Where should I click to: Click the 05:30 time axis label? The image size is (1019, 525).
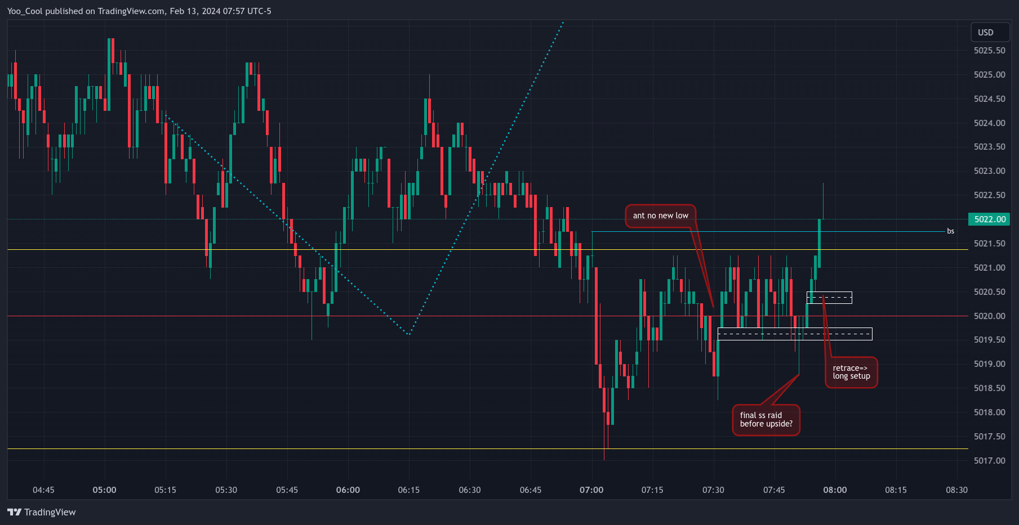pos(226,490)
